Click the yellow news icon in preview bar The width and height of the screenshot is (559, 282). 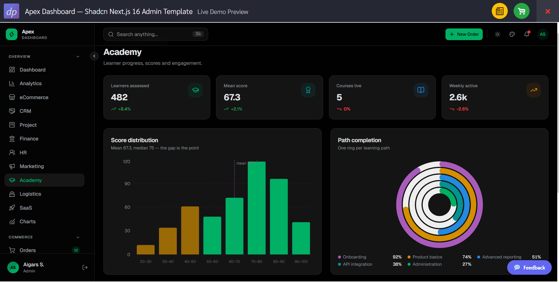point(500,11)
